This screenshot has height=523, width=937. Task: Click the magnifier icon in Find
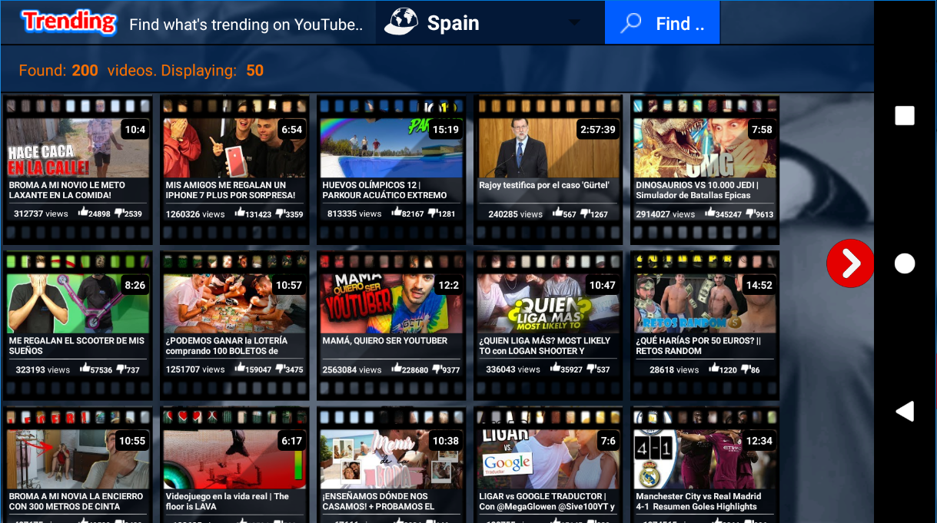click(x=631, y=23)
